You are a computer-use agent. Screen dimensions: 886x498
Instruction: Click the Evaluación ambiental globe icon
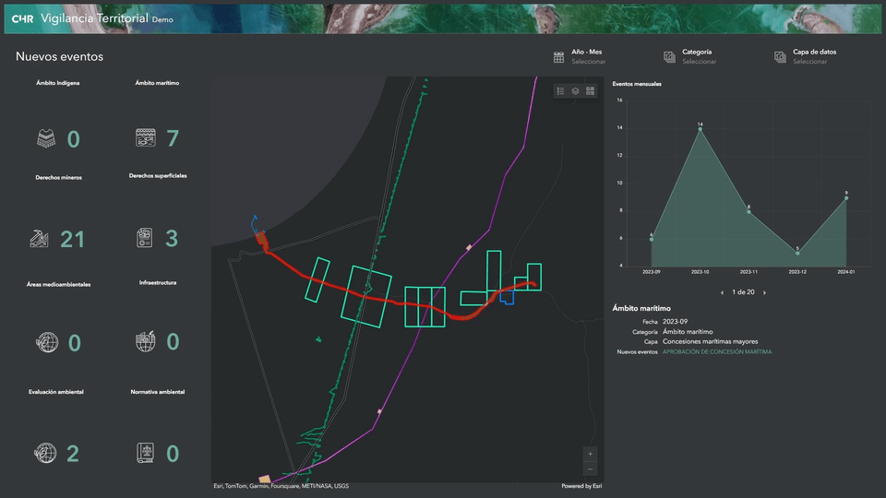click(x=44, y=453)
